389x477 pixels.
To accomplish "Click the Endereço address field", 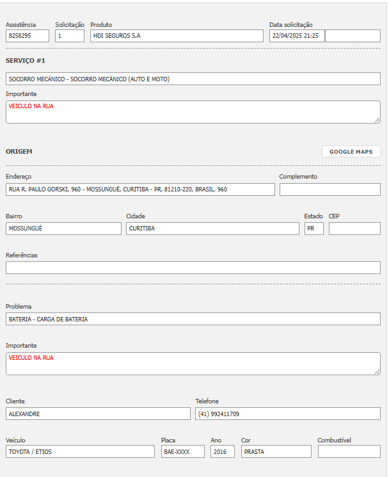I will (140, 190).
